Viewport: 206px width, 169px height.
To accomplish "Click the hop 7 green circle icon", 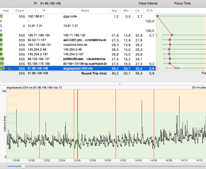I will tap(1, 44).
